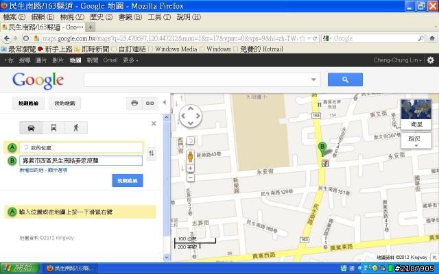Click the print icon

point(134,103)
